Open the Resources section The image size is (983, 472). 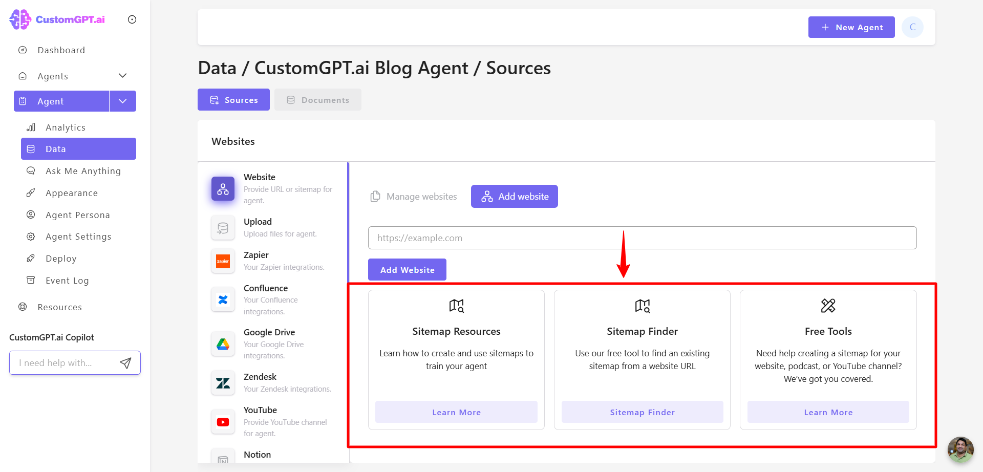59,307
